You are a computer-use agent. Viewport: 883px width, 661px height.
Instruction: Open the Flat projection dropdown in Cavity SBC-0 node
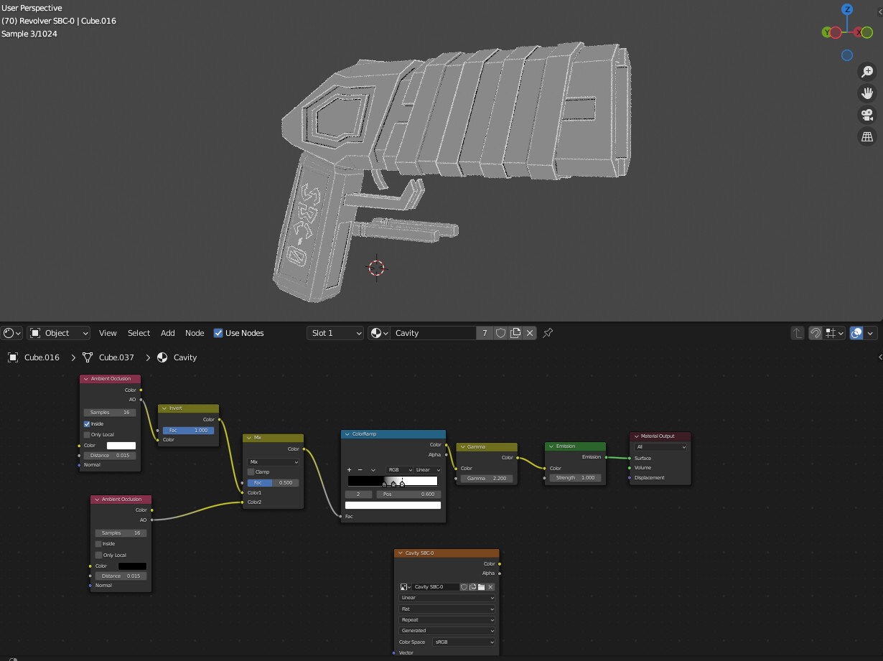coord(447,609)
